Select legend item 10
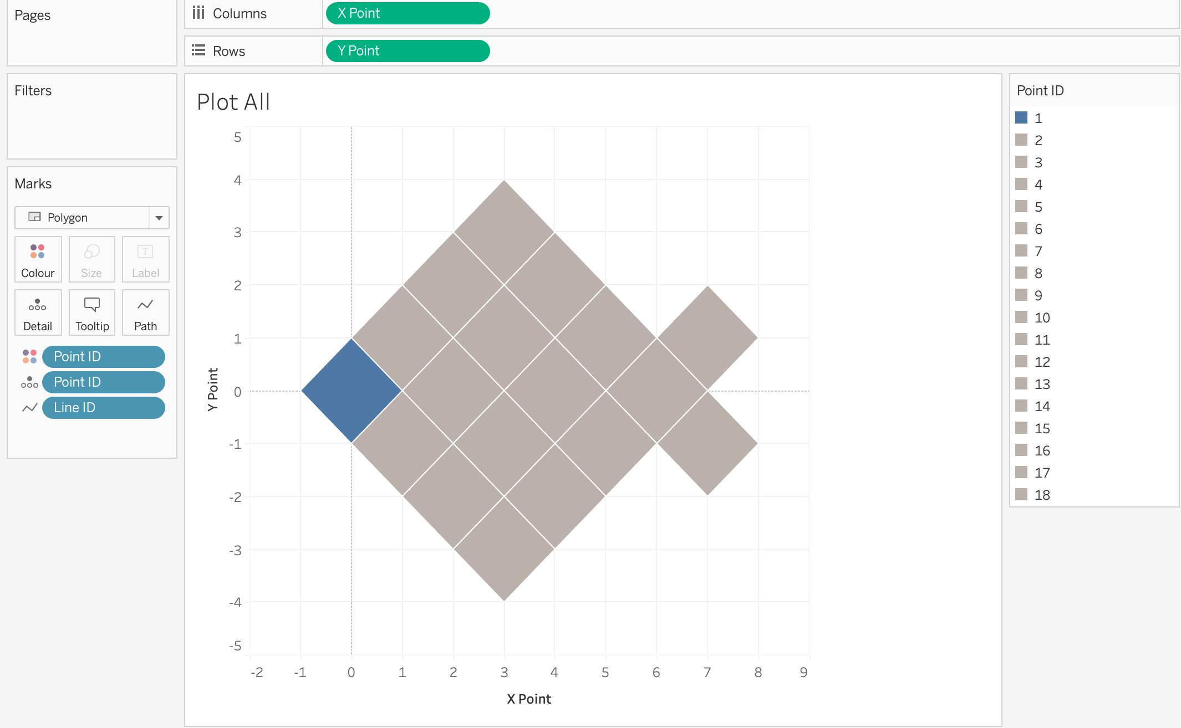 tap(1042, 317)
